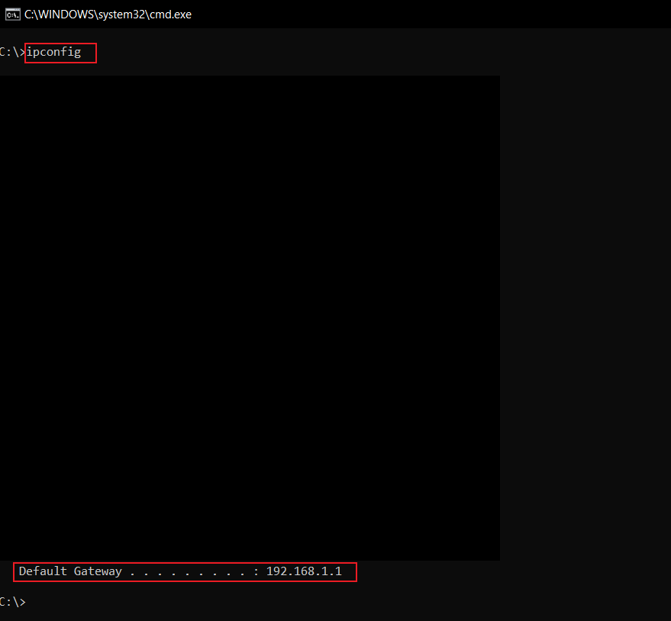The width and height of the screenshot is (671, 621).
Task: Click empty title bar area right of title
Action: click(427, 14)
